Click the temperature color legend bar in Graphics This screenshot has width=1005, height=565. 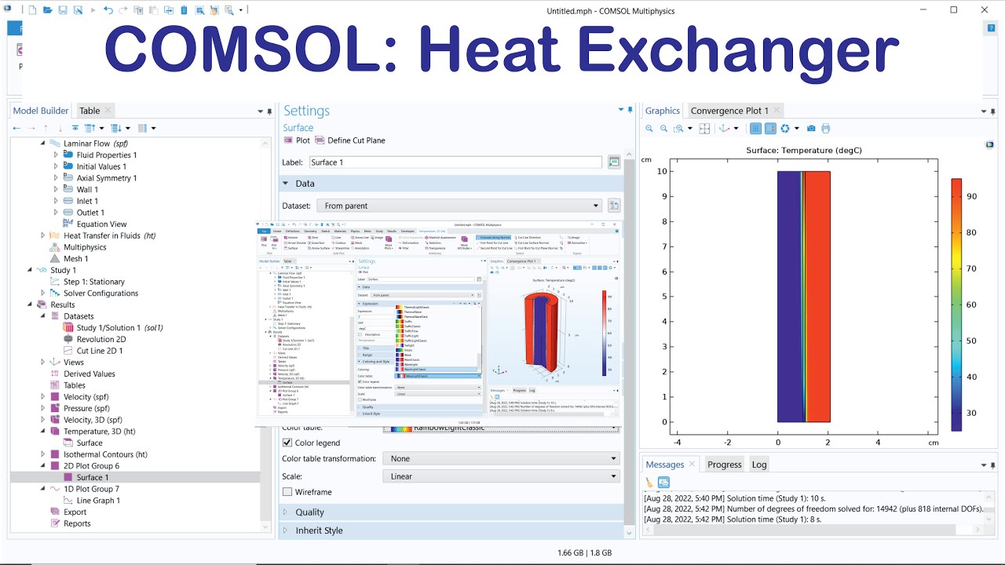tap(956, 304)
